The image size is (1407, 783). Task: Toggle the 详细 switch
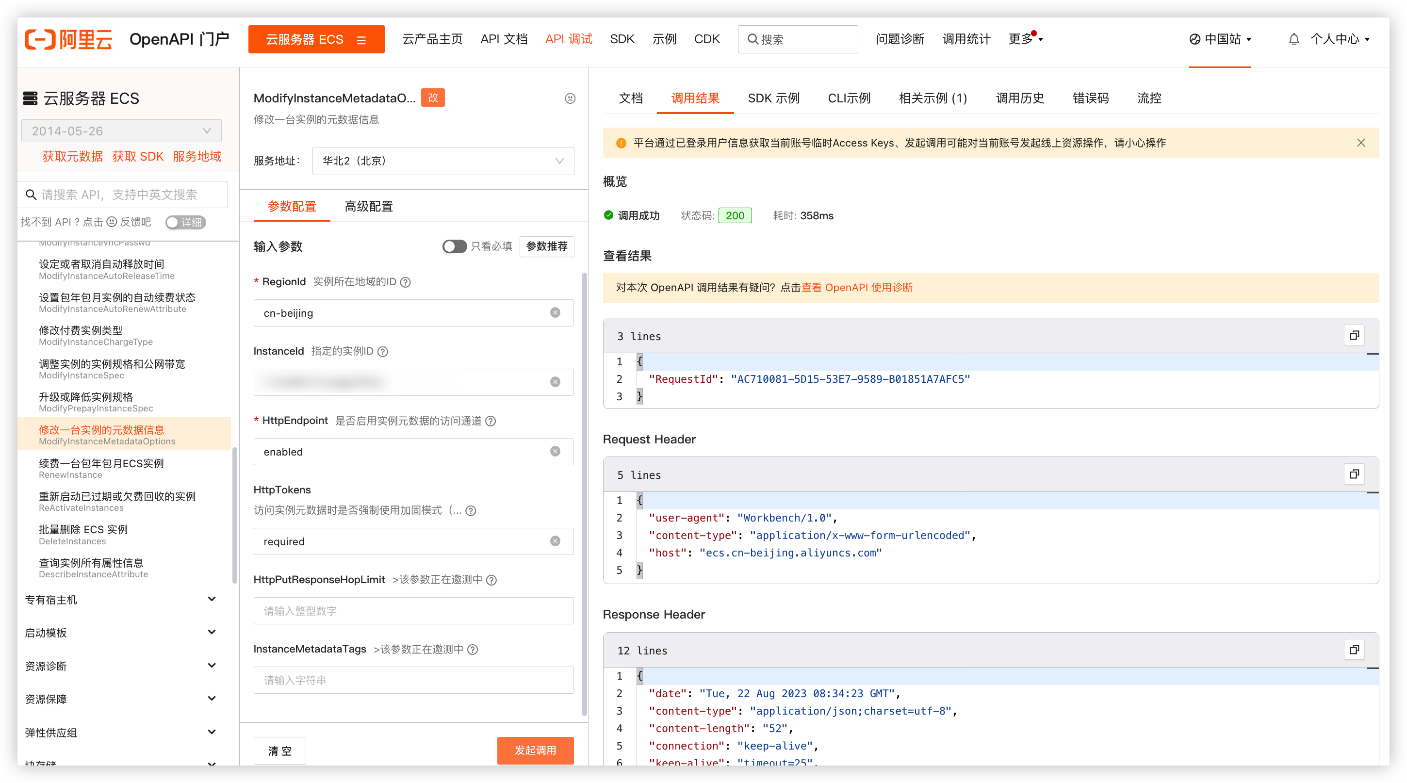coord(186,222)
